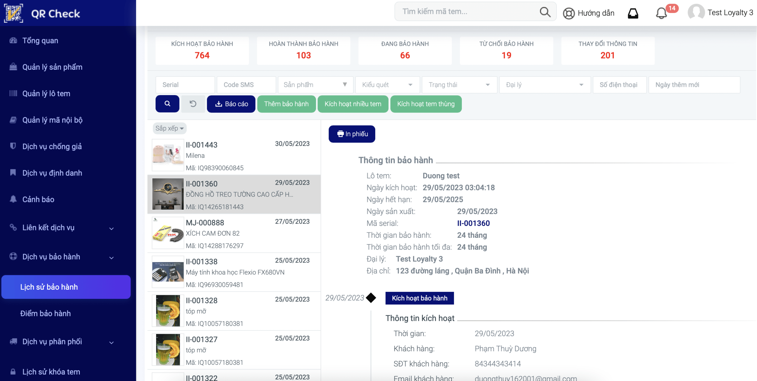Click Kích hoạt nhiều tem button
Screen dimensions: 757x381
[x=353, y=104]
